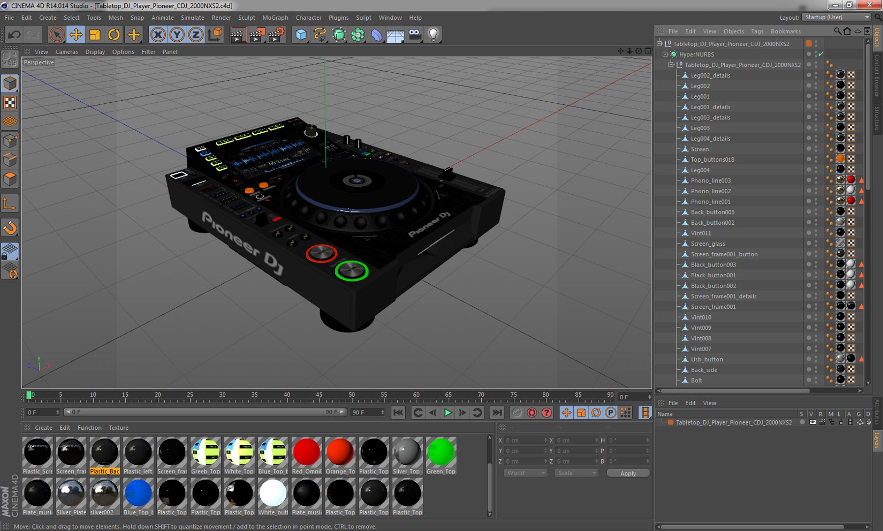Select Usb_button object in tree
Image resolution: width=883 pixels, height=531 pixels.
(706, 359)
